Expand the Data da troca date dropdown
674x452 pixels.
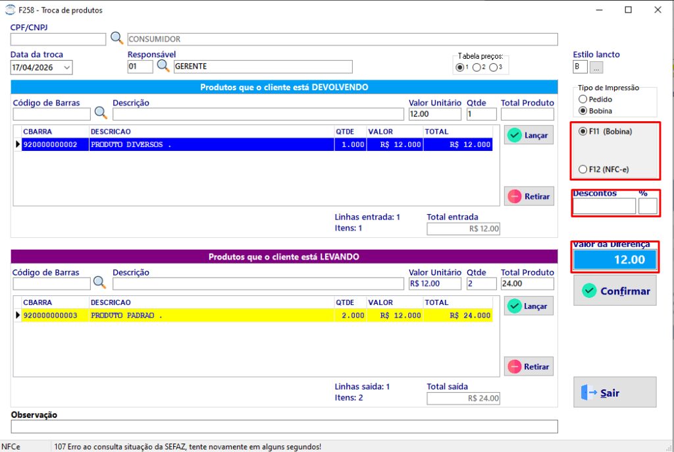pyautogui.click(x=66, y=68)
